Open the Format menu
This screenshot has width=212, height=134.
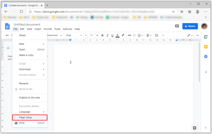pyautogui.click(x=47, y=29)
